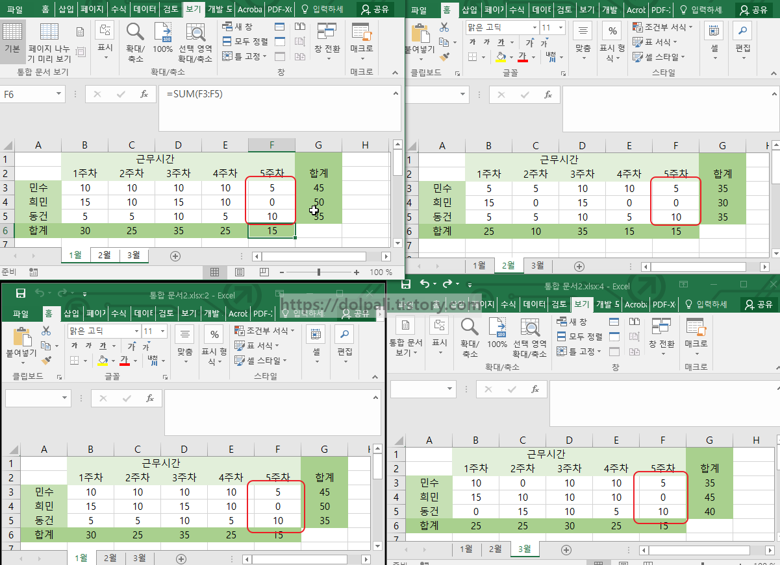Increase font size in top-right window
Image resolution: width=780 pixels, height=565 pixels.
(530, 43)
